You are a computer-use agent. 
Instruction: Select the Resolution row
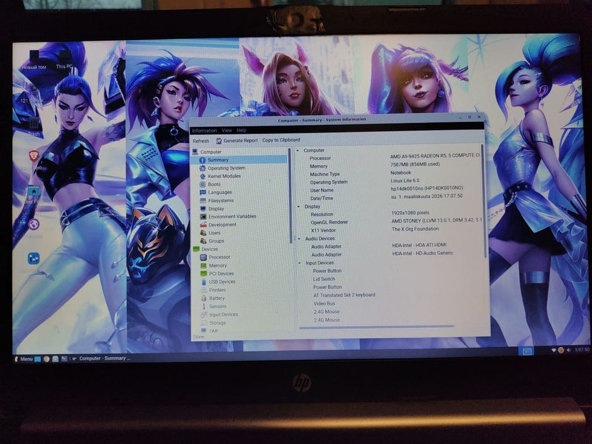tap(390, 214)
